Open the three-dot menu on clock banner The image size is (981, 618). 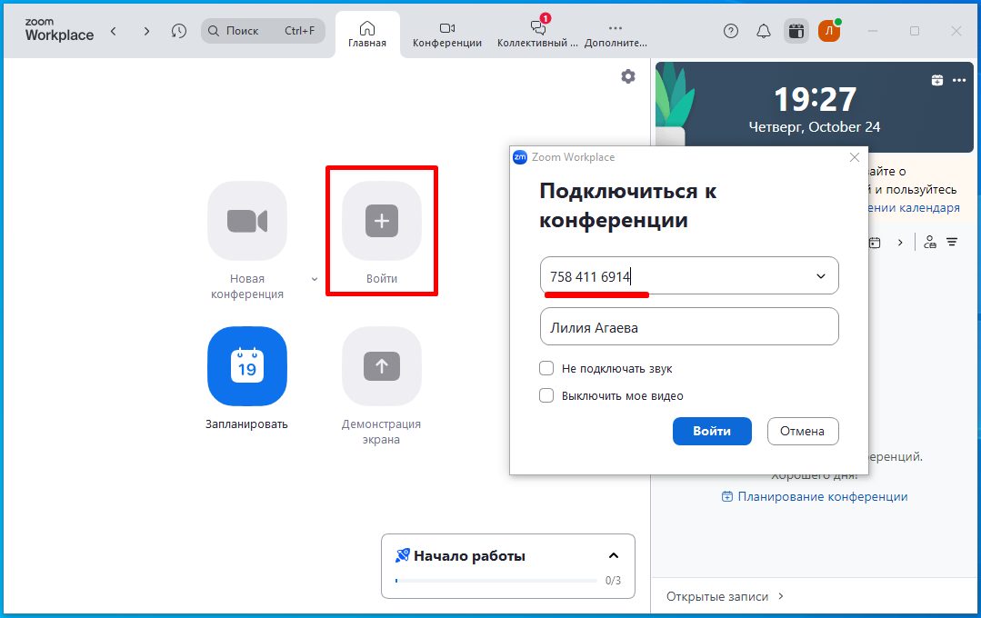(959, 80)
